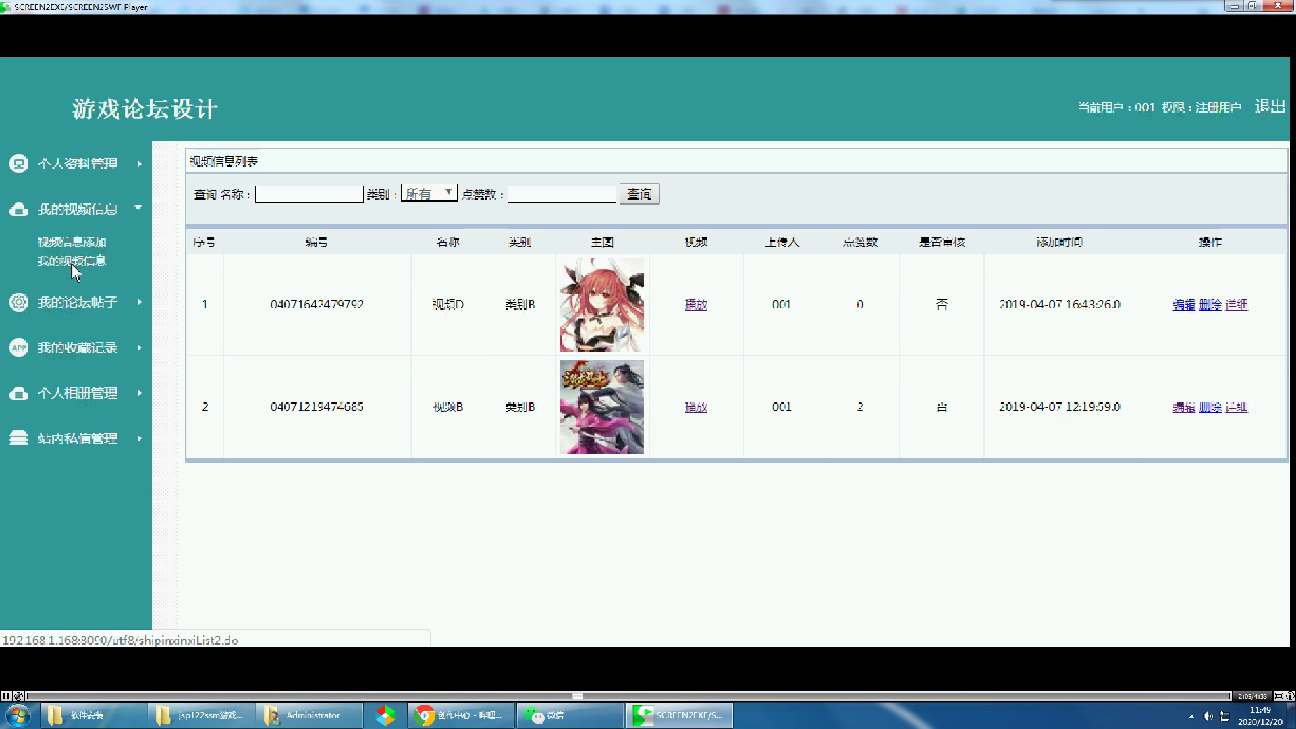Switch to Chrome 创作中心 taskbar item
Viewport: 1296px width, 729px height.
pos(461,715)
